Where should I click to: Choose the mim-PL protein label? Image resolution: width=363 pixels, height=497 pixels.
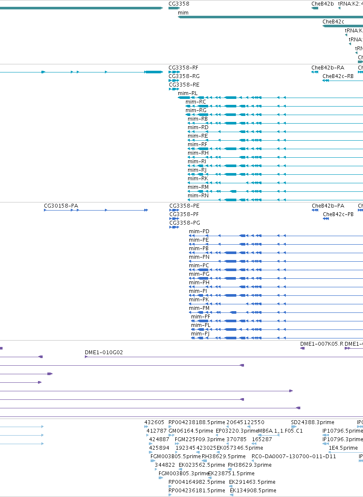coord(200,326)
